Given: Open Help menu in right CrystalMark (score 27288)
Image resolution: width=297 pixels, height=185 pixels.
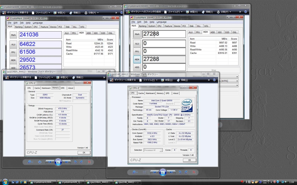Looking at the screenshot, I should (152, 22).
